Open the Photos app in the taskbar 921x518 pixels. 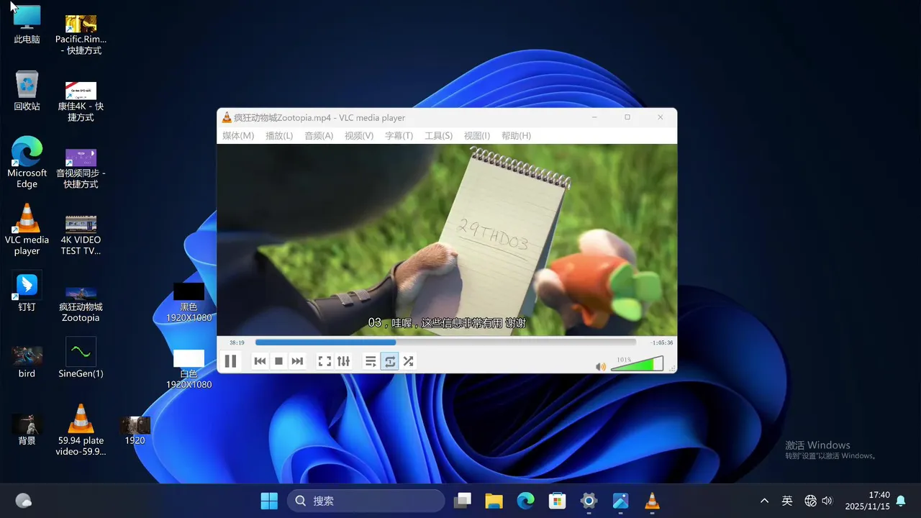click(620, 501)
